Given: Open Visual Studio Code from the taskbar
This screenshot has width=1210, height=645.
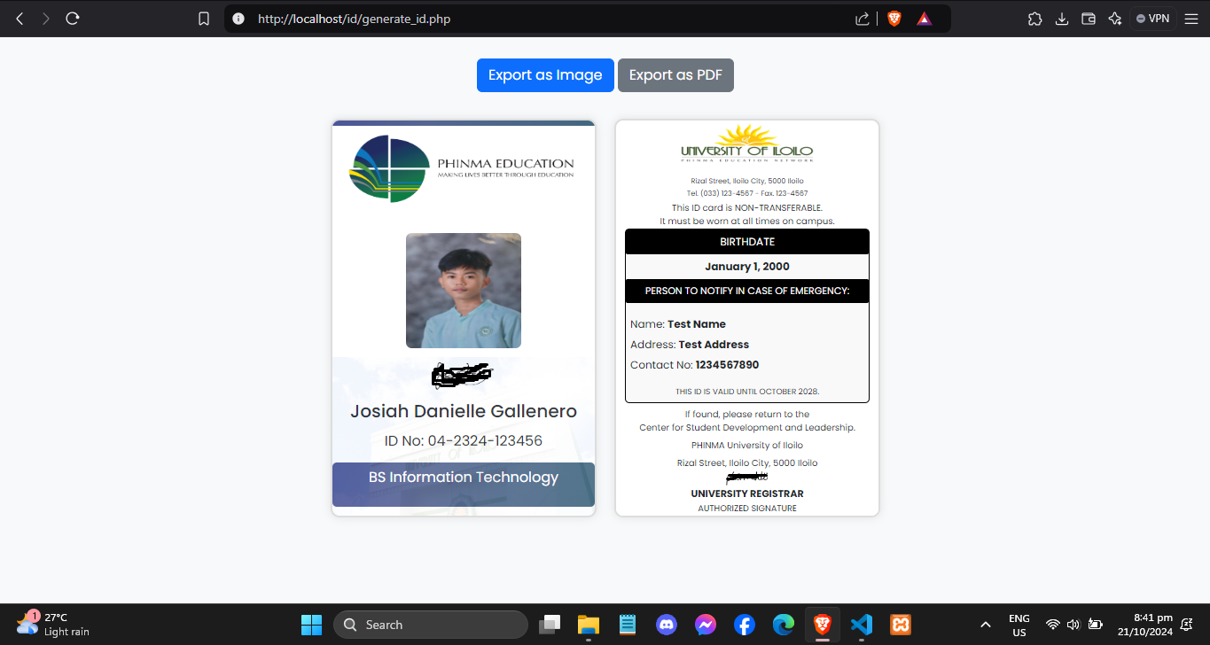Looking at the screenshot, I should (861, 625).
